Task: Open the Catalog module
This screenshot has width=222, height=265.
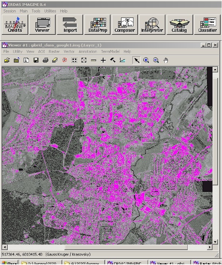Action: (x=179, y=25)
